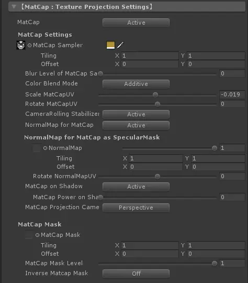Screen dimensions: 248x283
Task: Click the Scale MatCapUV slider handle
Action: coord(155,94)
